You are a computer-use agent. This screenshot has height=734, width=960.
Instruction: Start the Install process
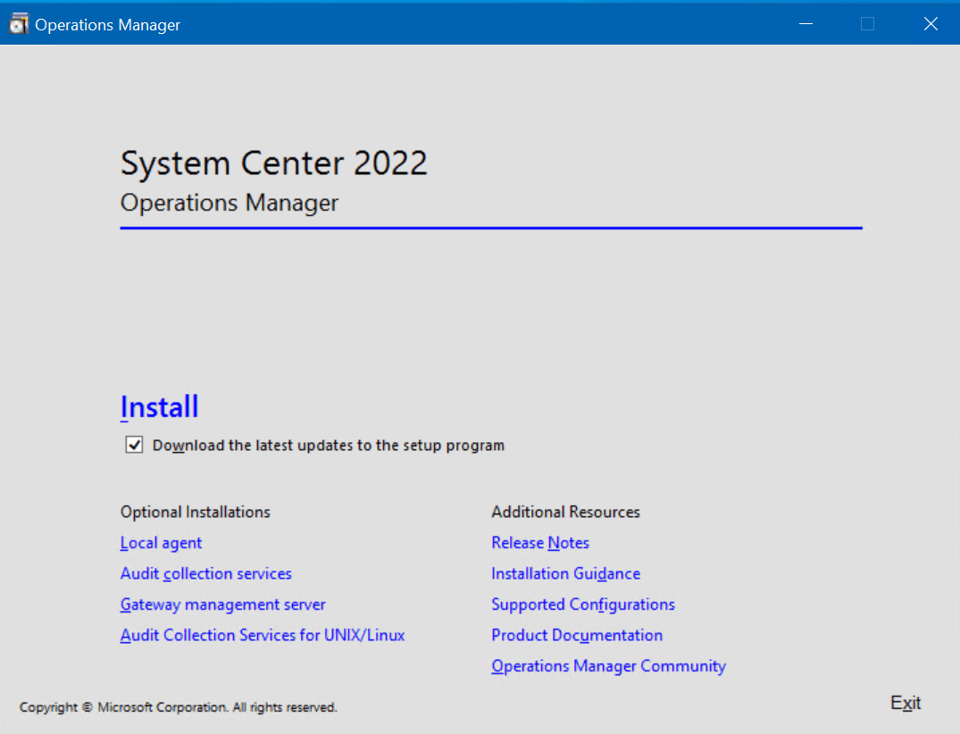coord(159,406)
